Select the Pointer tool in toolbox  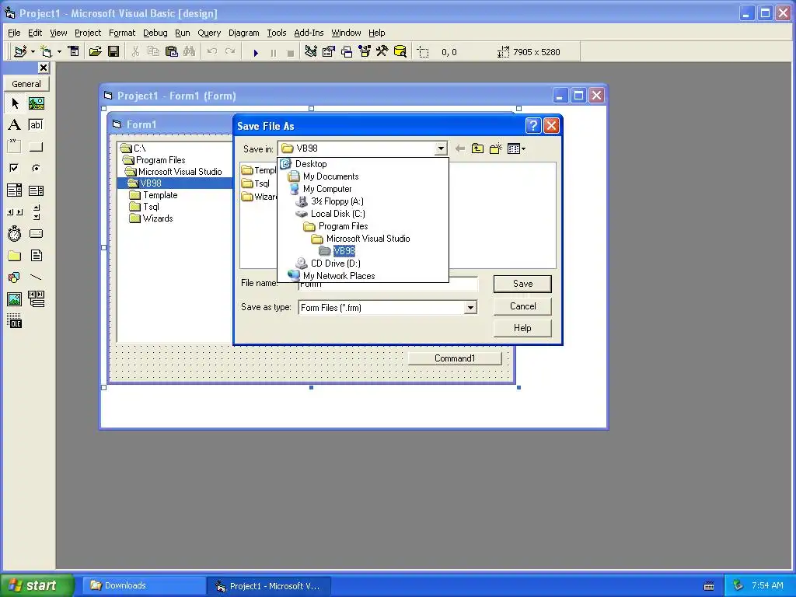pos(15,103)
